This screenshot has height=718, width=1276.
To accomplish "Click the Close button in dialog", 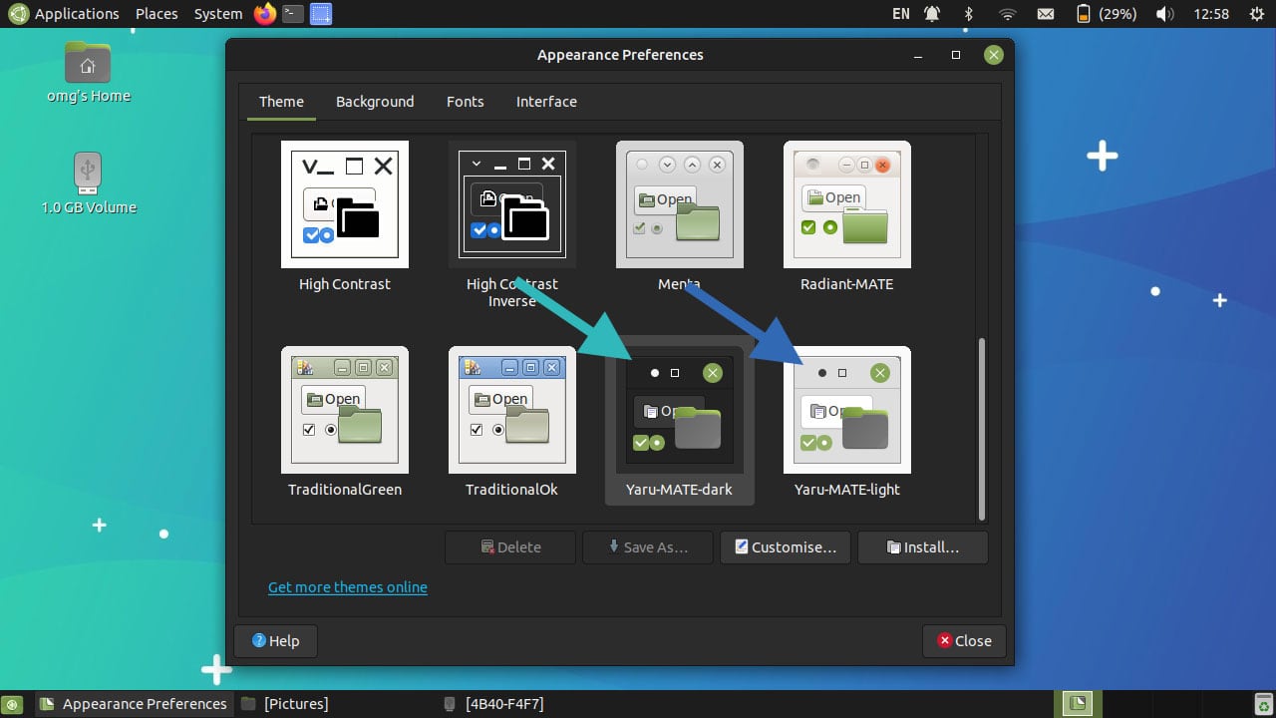I will click(965, 641).
